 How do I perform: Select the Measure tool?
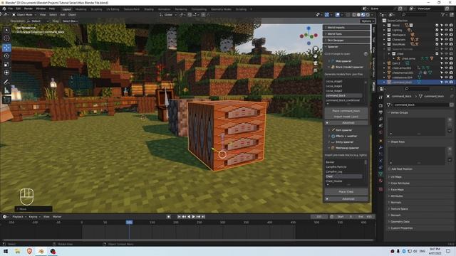[6, 90]
